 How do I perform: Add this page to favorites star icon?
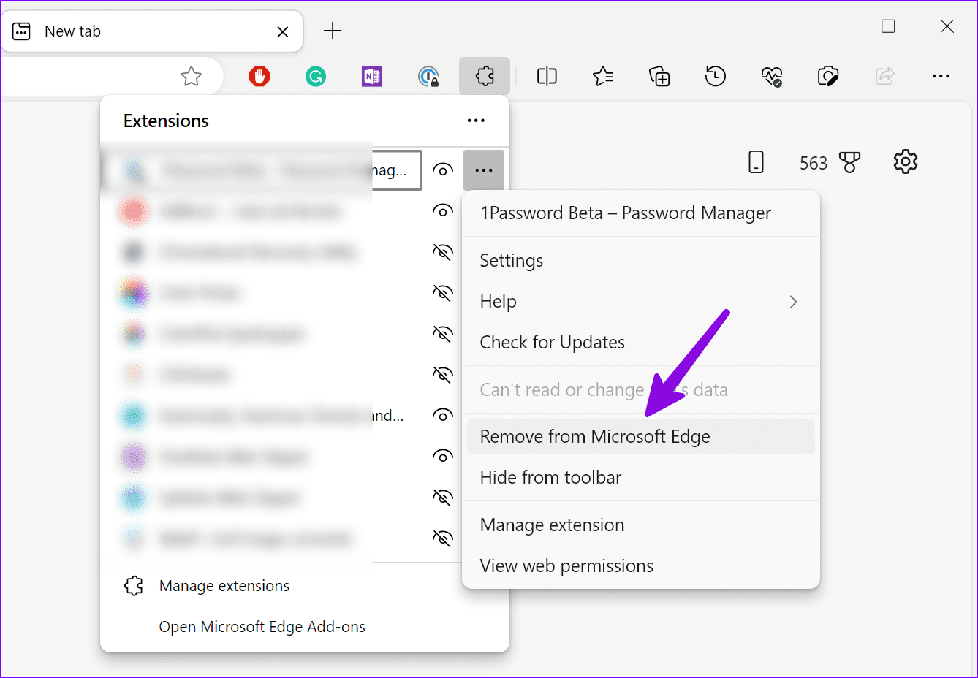(192, 76)
